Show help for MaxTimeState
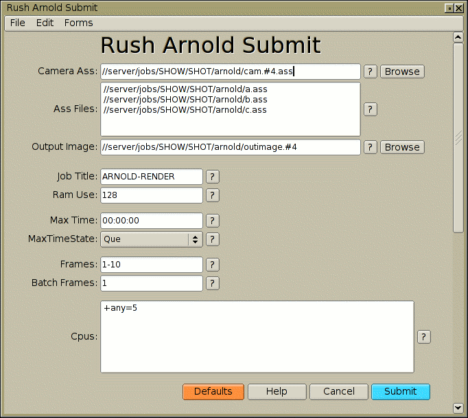468x418 pixels. 213,239
